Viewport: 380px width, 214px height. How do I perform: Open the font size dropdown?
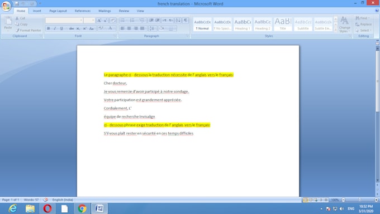coord(93,20)
